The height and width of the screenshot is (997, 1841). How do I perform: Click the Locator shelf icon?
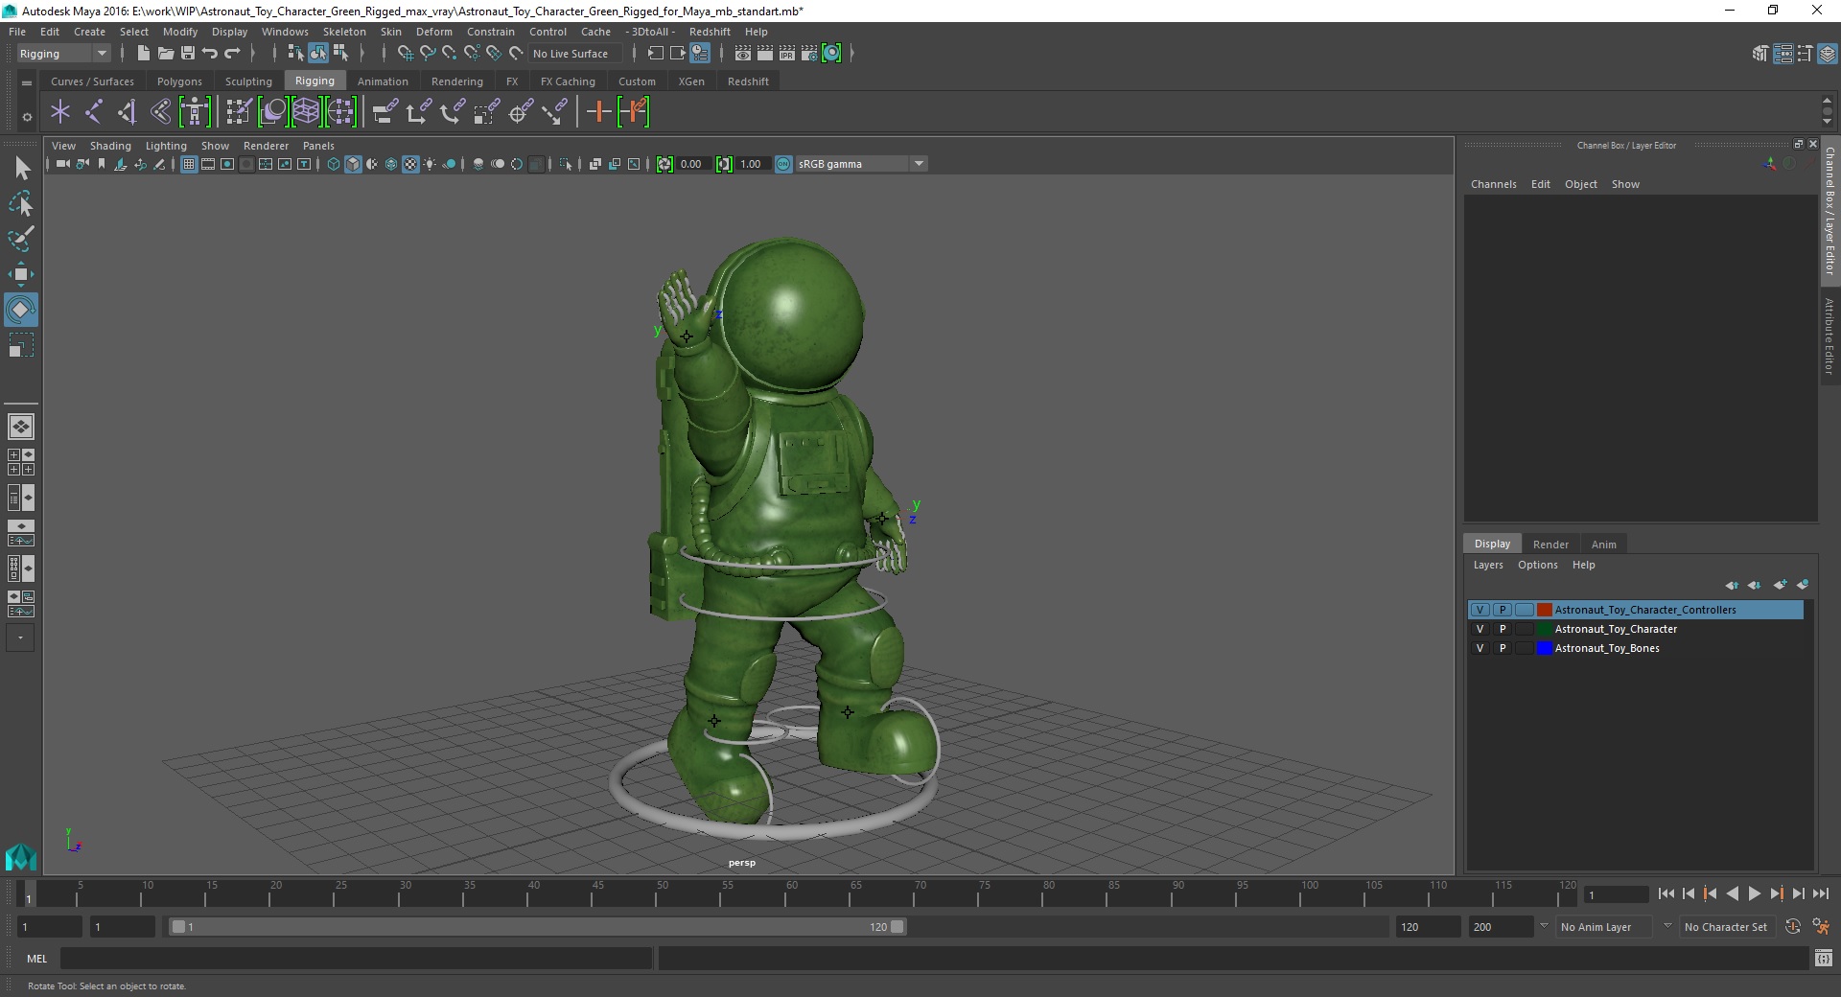coord(60,112)
